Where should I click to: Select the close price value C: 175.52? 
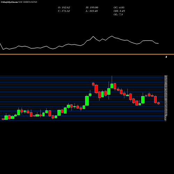pos(64,11)
